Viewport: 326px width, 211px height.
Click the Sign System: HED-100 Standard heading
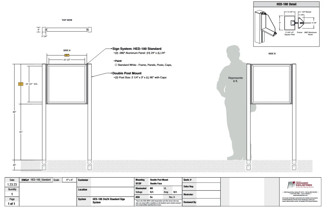pyautogui.click(x=136, y=49)
